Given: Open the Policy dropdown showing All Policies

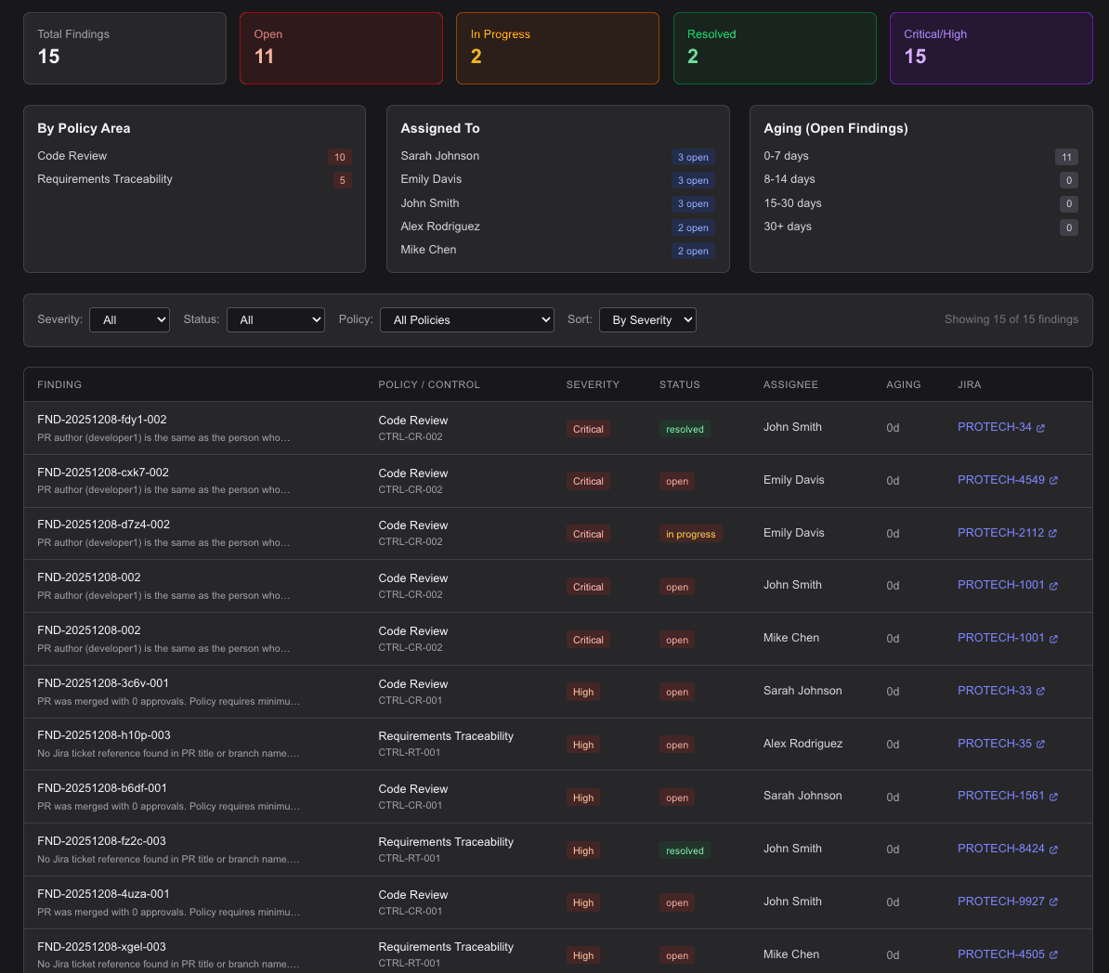Looking at the screenshot, I should 467,319.
